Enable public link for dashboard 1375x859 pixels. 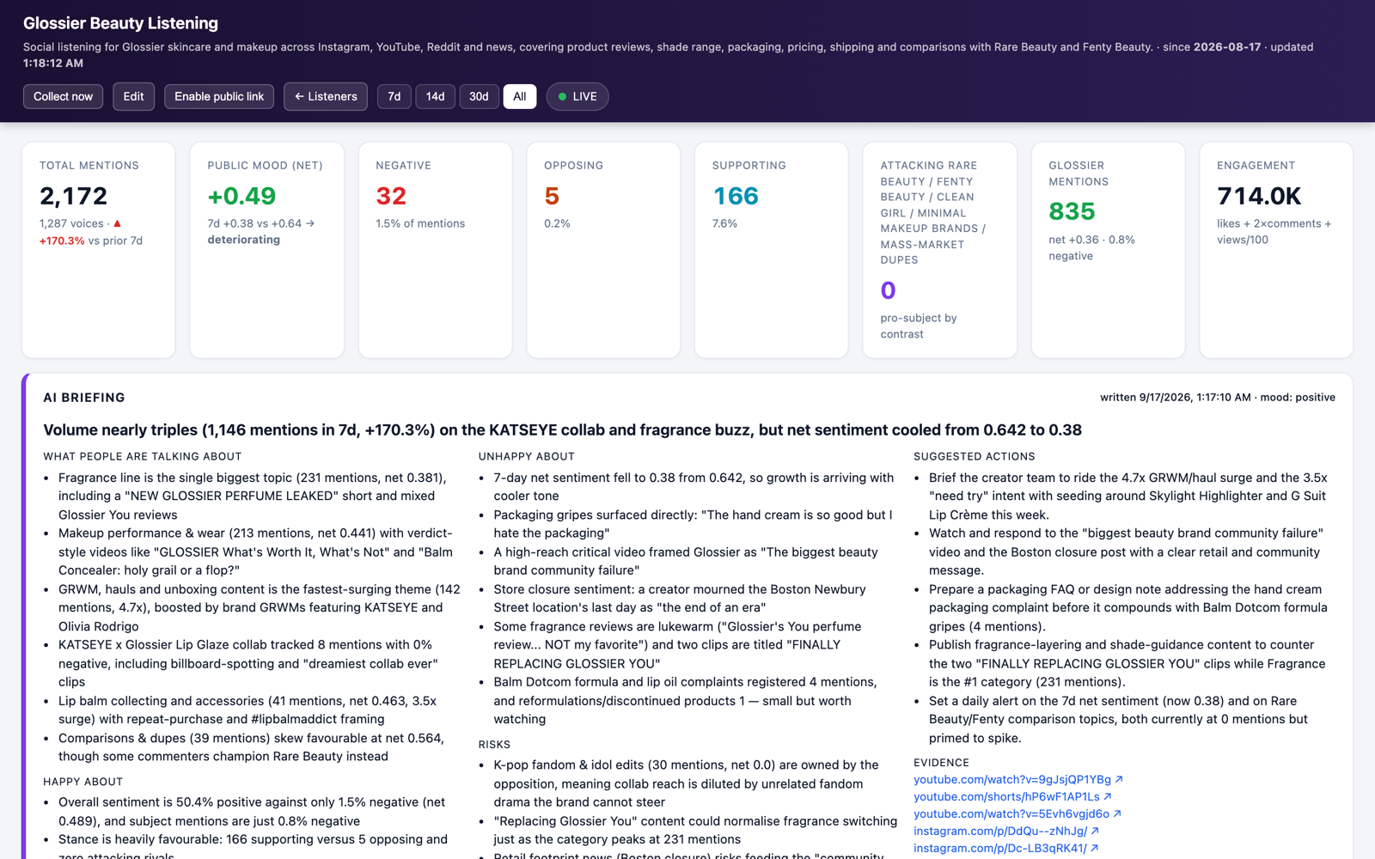pos(219,96)
